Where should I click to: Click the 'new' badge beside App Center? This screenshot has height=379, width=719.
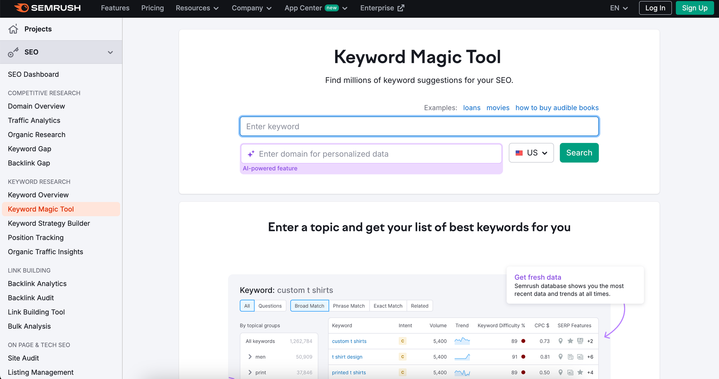331,8
